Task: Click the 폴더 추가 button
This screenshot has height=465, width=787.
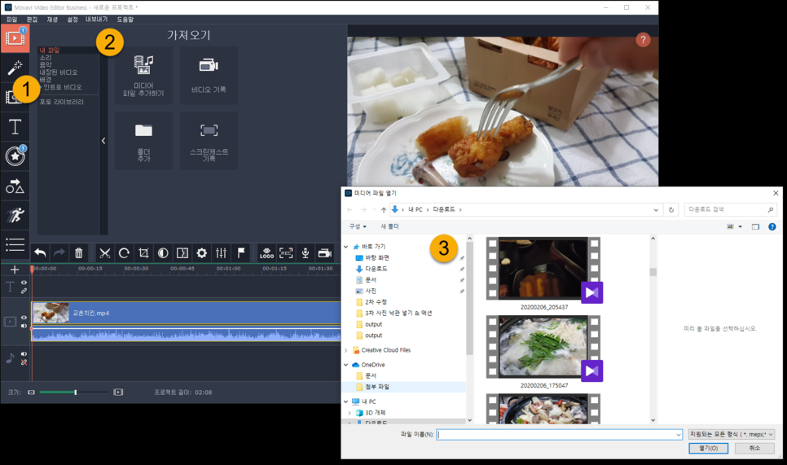Action: pos(143,141)
